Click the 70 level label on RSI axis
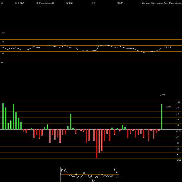 point(3,42)
